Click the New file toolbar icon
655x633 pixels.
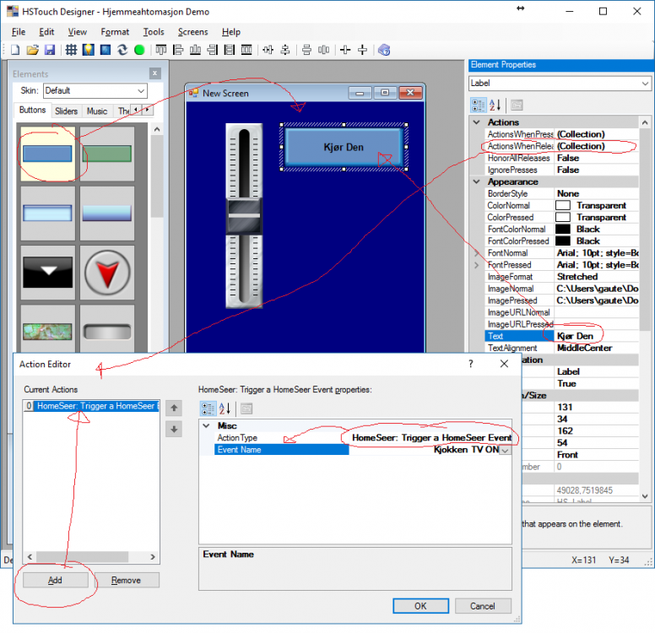click(x=15, y=50)
